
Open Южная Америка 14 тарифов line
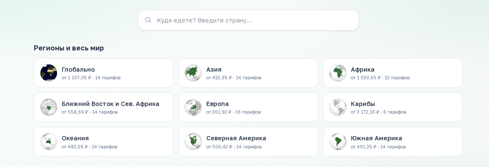(378, 147)
